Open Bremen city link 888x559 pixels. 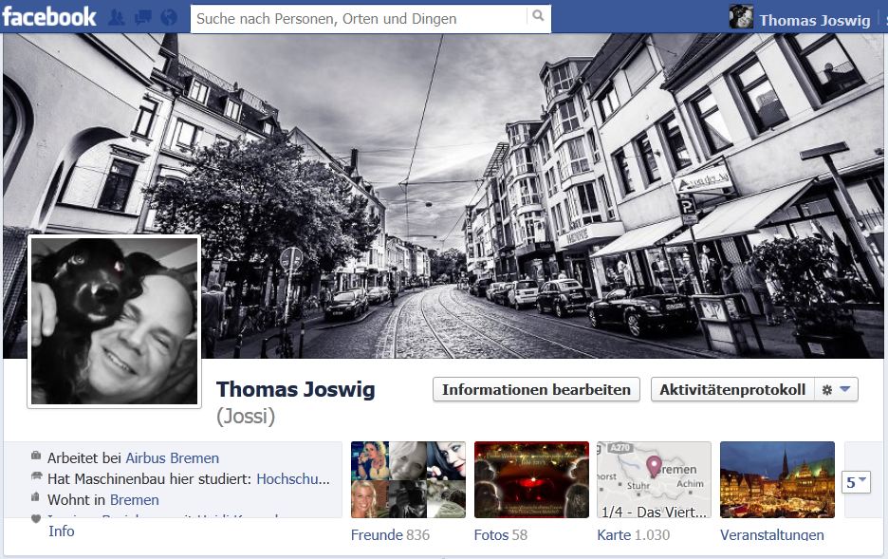[x=134, y=500]
